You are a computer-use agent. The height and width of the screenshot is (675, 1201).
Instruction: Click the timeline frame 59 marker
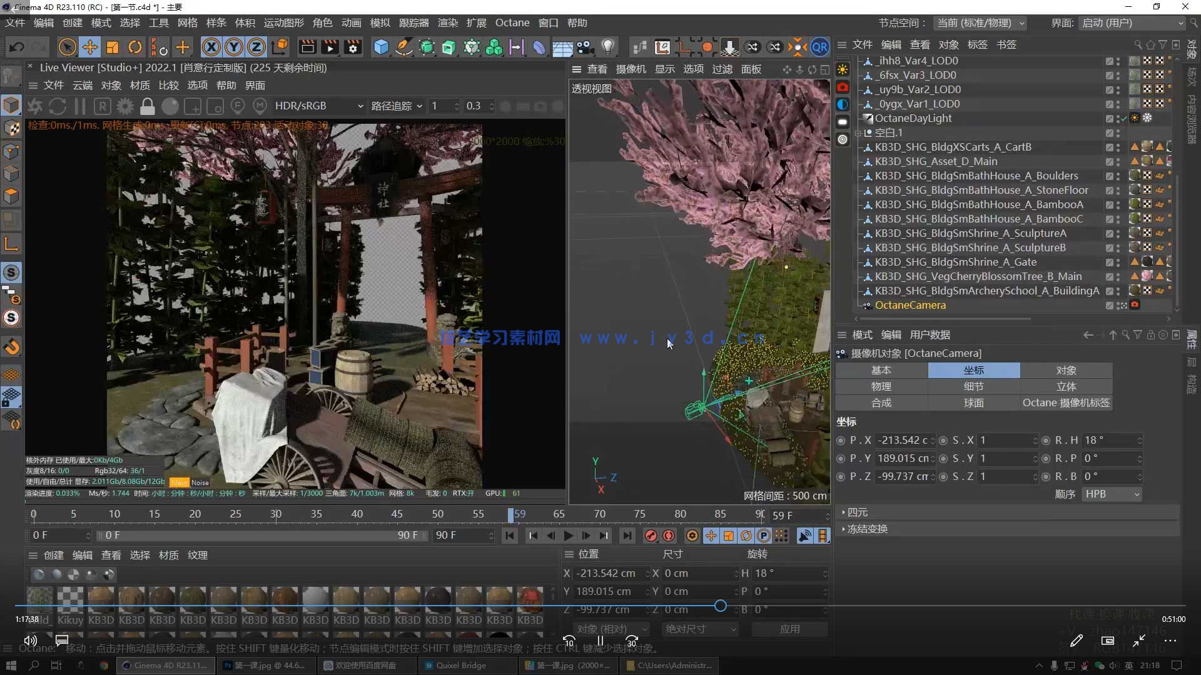(x=511, y=515)
